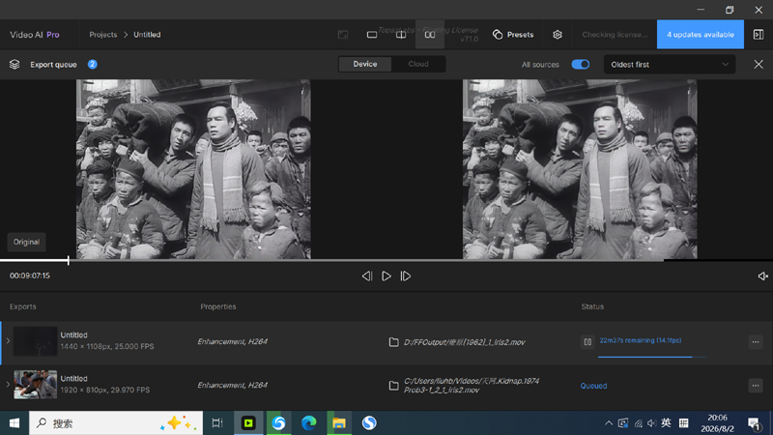The height and width of the screenshot is (435, 773).
Task: Open more options for the first export
Action: (756, 342)
